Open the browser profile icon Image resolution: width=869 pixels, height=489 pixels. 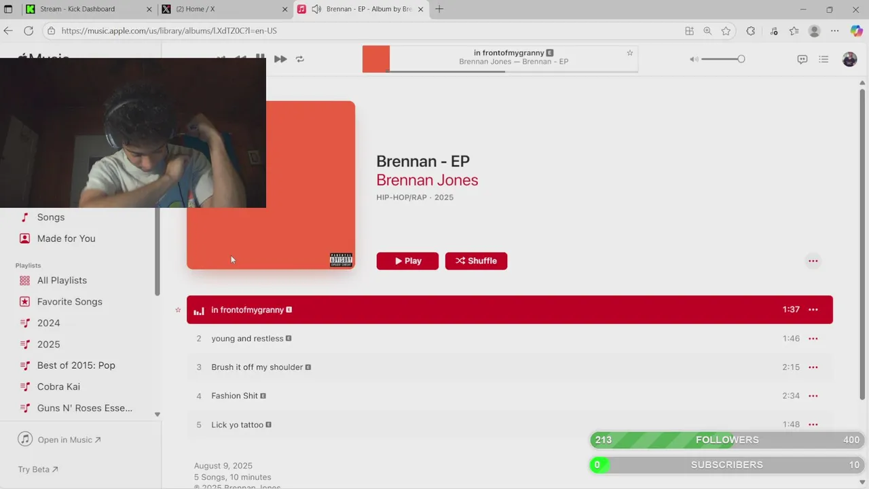tap(815, 31)
